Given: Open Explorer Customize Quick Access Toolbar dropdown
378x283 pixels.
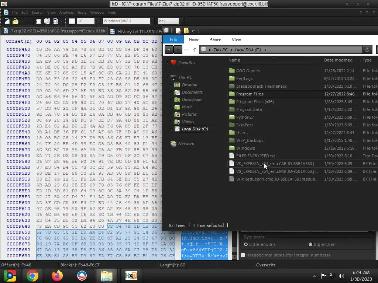Looking at the screenshot, I should tap(193, 31).
